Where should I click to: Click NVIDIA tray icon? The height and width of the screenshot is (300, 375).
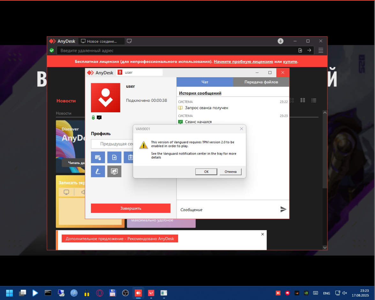click(x=306, y=293)
